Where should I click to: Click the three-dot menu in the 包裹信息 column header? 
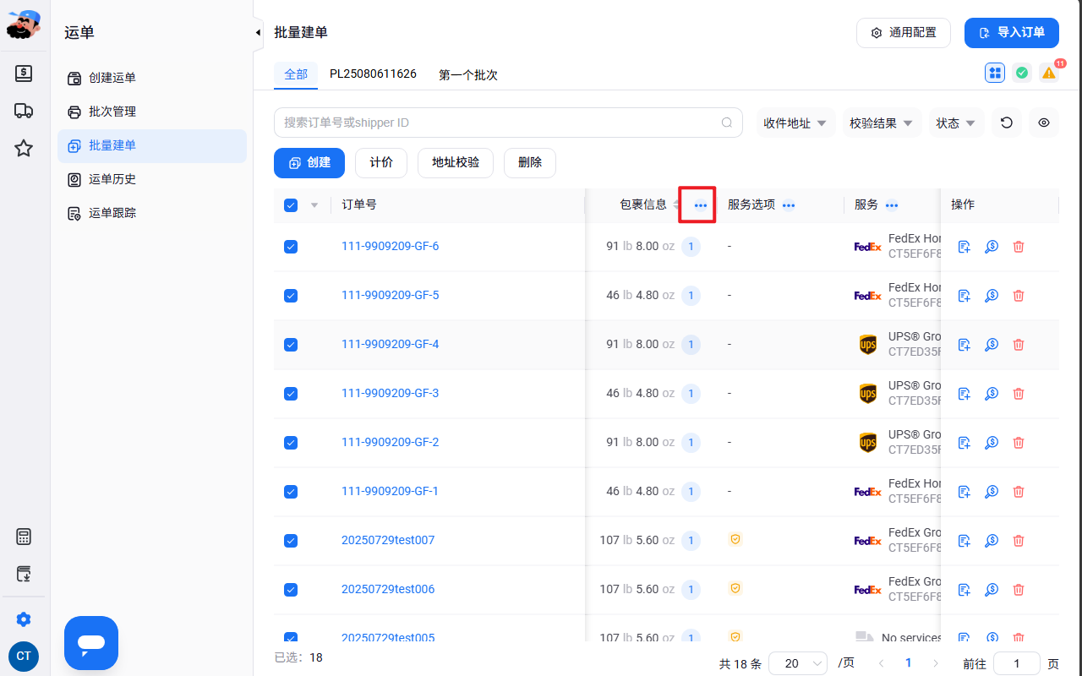coord(700,205)
